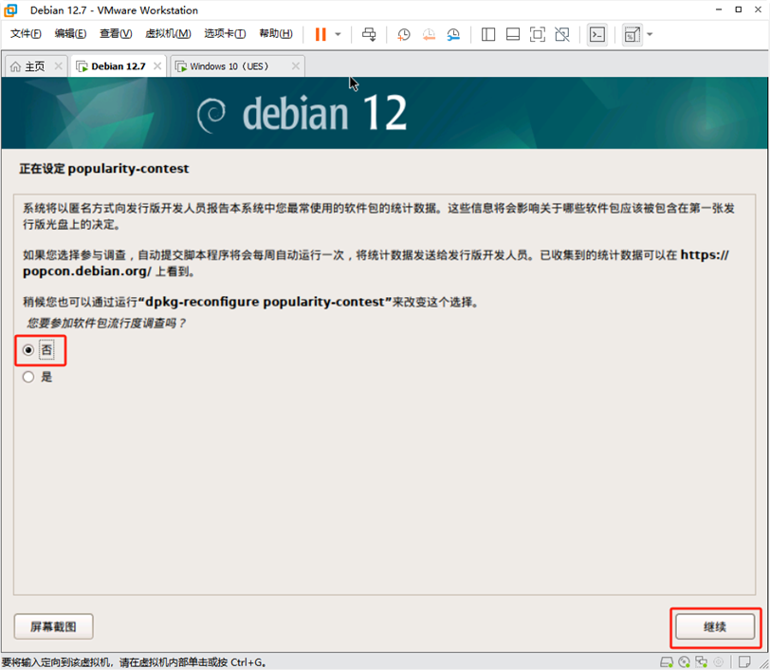
Task: Click the status bar Ctrl+G hint text
Action: click(x=134, y=662)
